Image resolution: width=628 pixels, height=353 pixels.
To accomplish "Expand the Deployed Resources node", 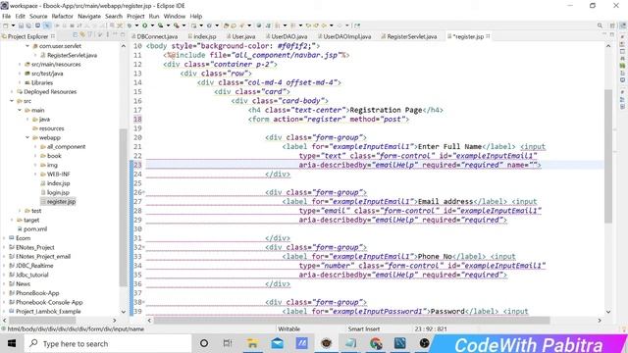I will (12, 91).
